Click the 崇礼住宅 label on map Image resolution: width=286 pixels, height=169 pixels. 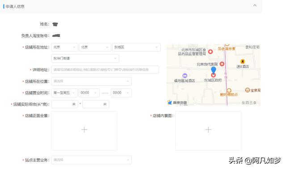pos(252,47)
